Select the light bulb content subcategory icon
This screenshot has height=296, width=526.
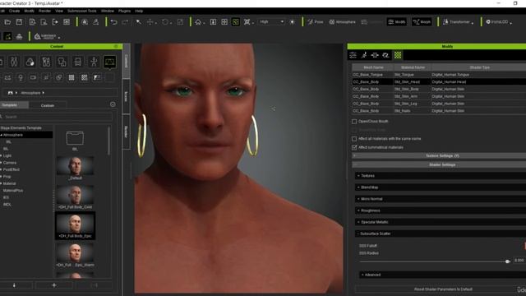click(x=21, y=77)
